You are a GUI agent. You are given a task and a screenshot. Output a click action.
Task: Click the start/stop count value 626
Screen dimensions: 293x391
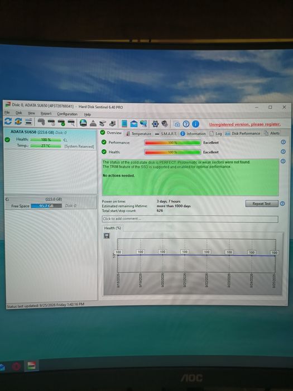click(160, 211)
